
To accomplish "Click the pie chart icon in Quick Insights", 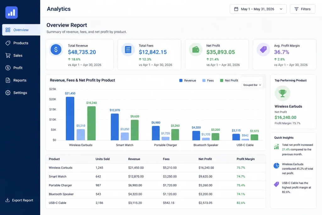I will [276, 166].
